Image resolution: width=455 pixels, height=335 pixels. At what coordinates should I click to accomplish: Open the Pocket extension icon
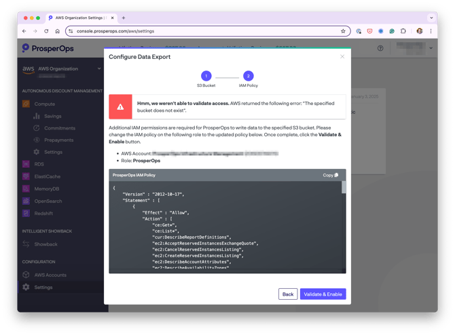(x=369, y=31)
